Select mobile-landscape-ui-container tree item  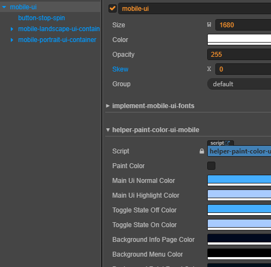(59, 29)
